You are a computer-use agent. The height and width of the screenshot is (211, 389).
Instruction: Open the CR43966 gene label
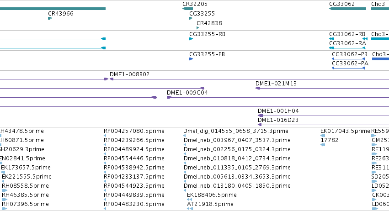coord(61,14)
